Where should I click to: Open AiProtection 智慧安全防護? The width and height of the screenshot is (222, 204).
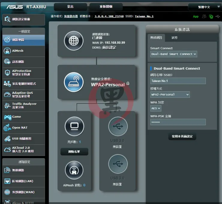click(x=24, y=73)
